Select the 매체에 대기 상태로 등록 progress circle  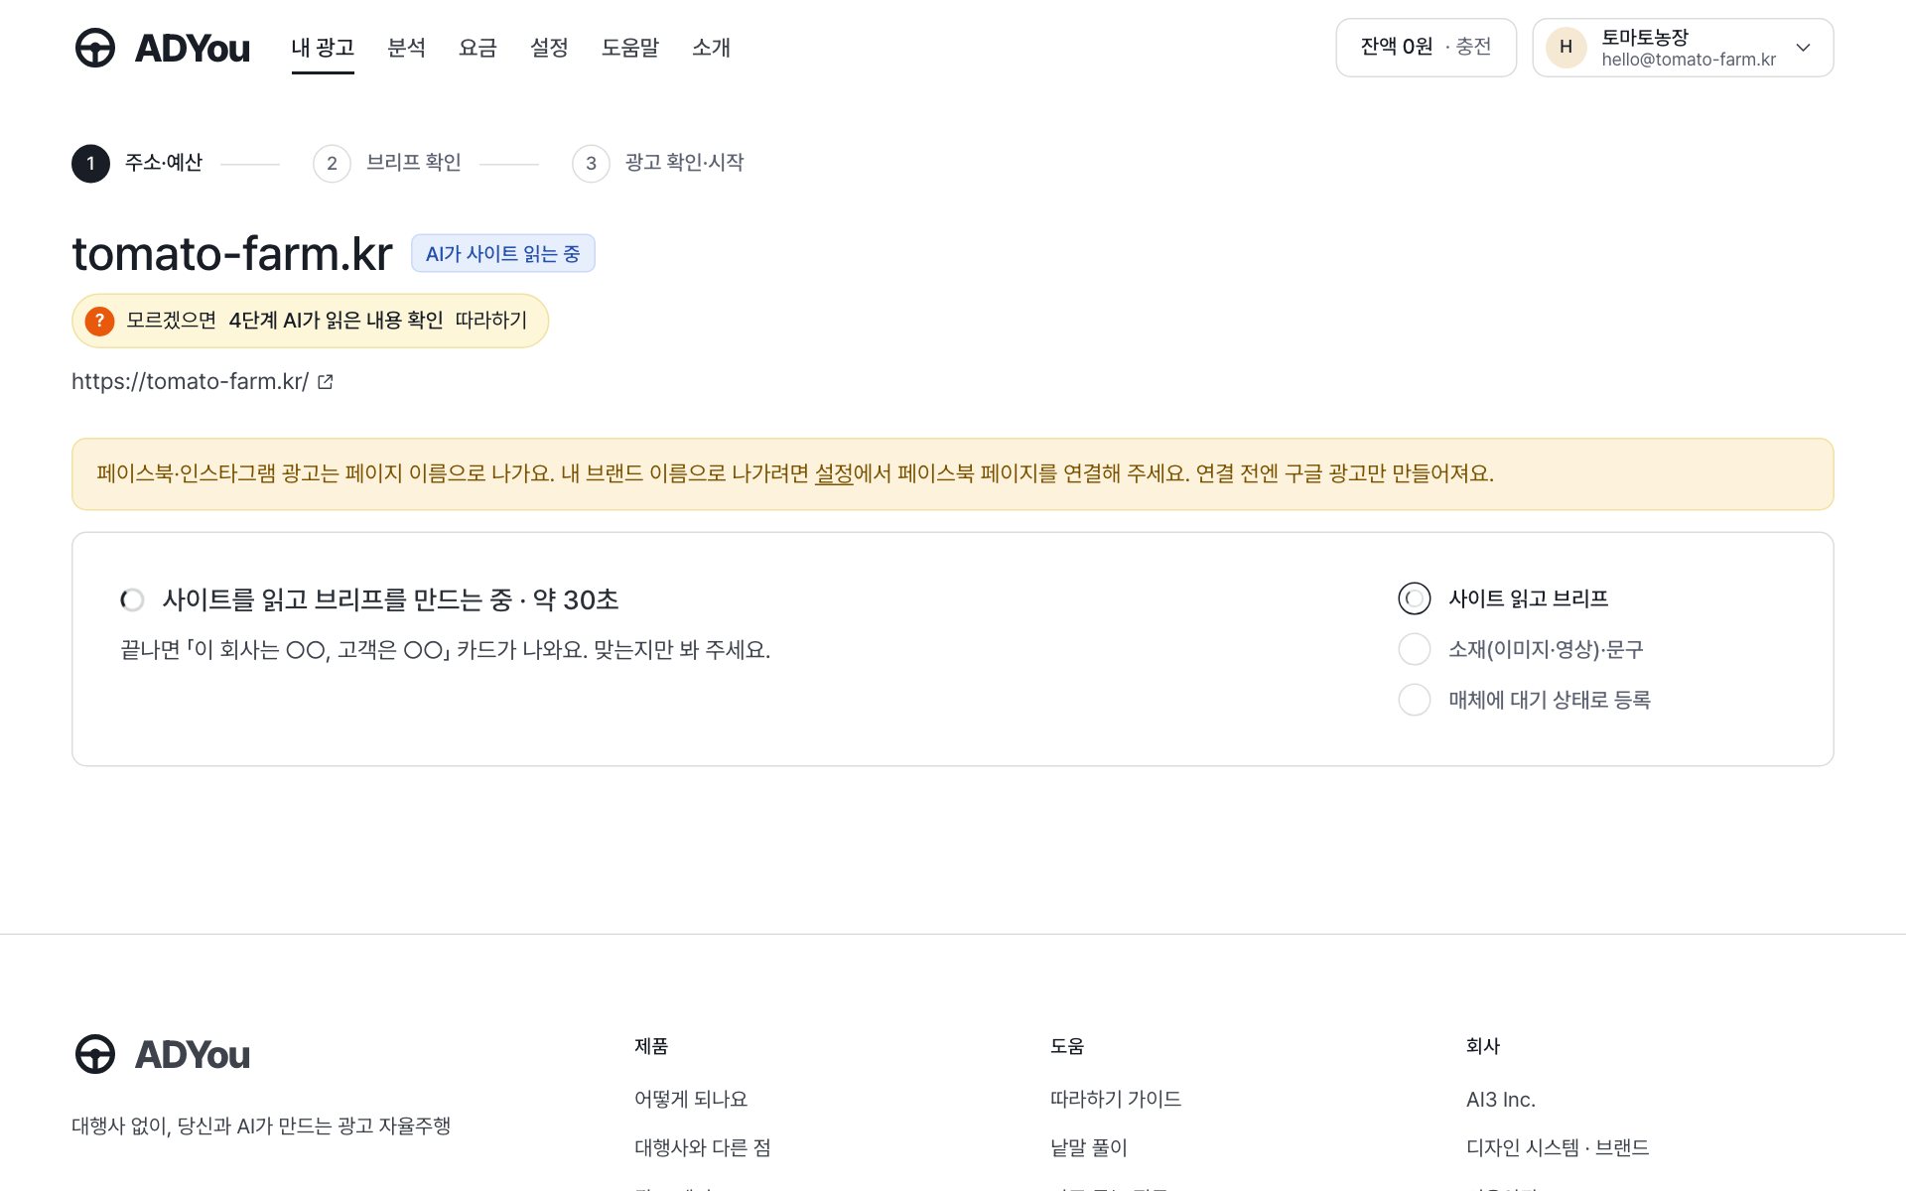(x=1414, y=700)
